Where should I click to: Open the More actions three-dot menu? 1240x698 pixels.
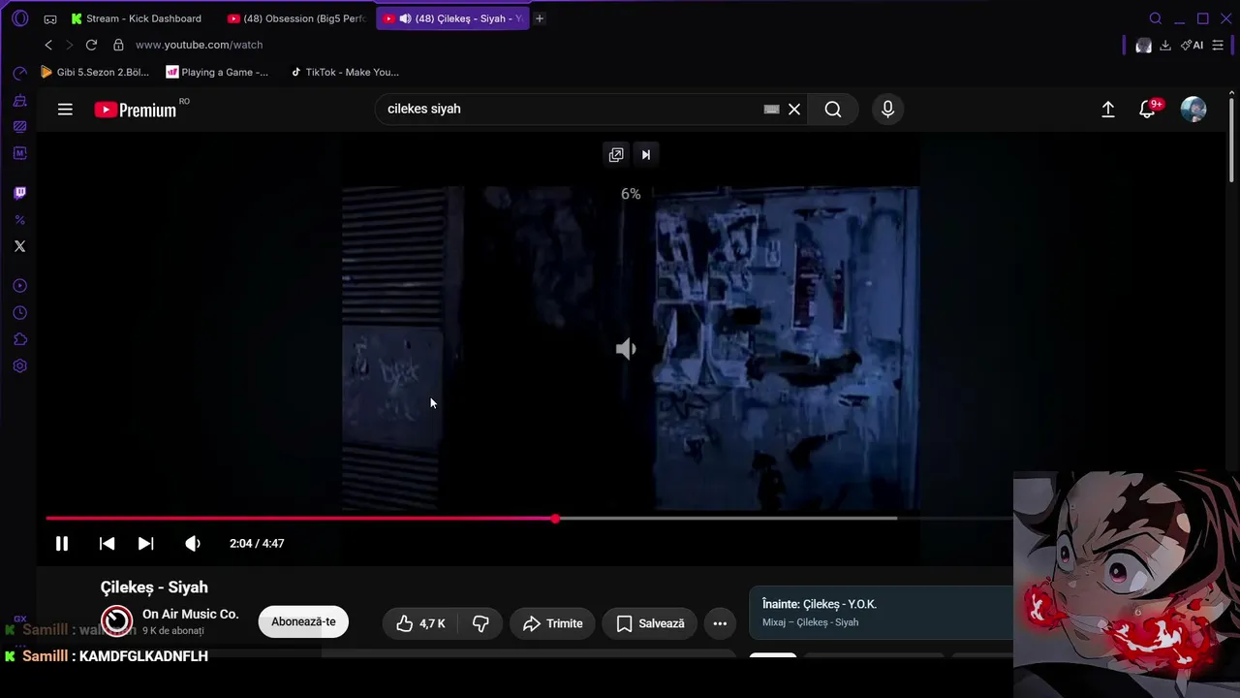(x=720, y=623)
